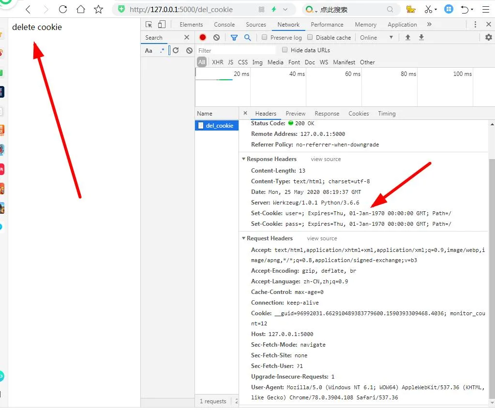Tick Hide data URLs checkbox

(285, 50)
